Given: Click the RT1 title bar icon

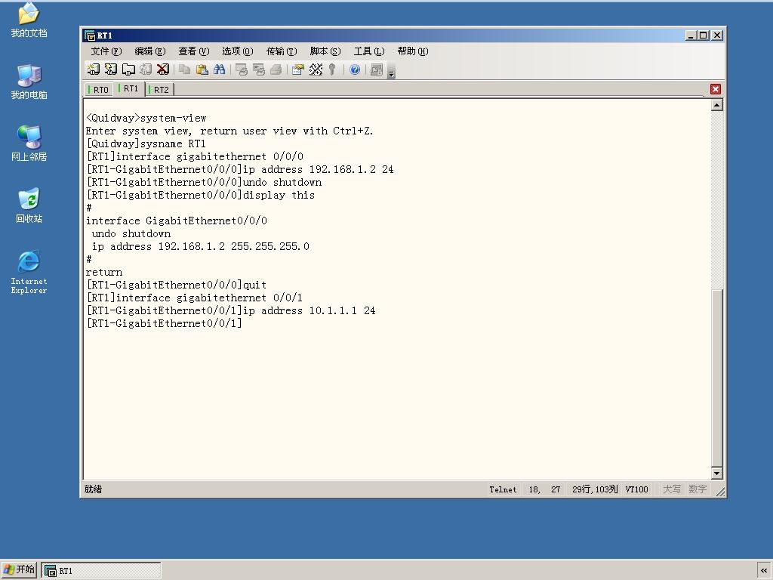Looking at the screenshot, I should tap(90, 35).
